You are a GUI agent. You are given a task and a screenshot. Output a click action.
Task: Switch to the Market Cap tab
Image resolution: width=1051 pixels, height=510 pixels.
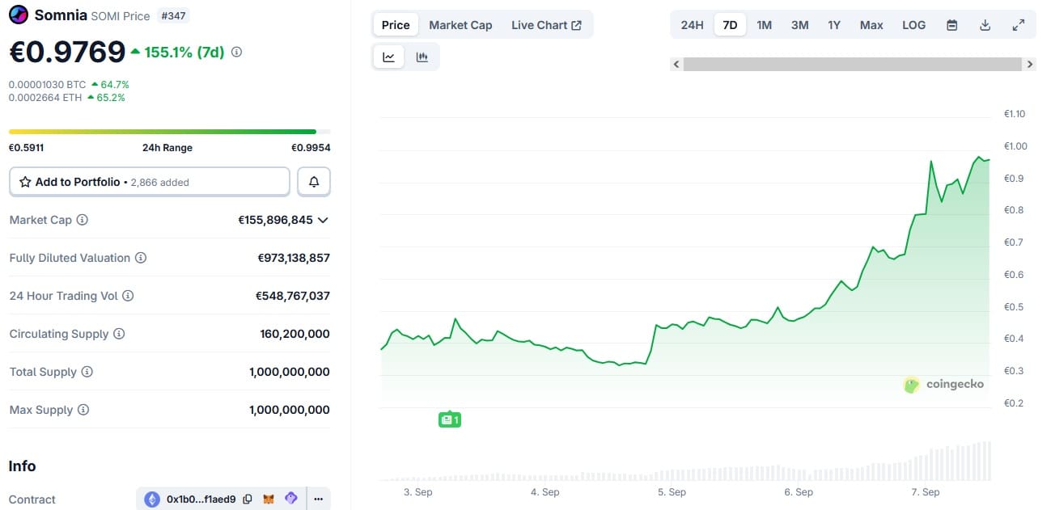coord(460,25)
